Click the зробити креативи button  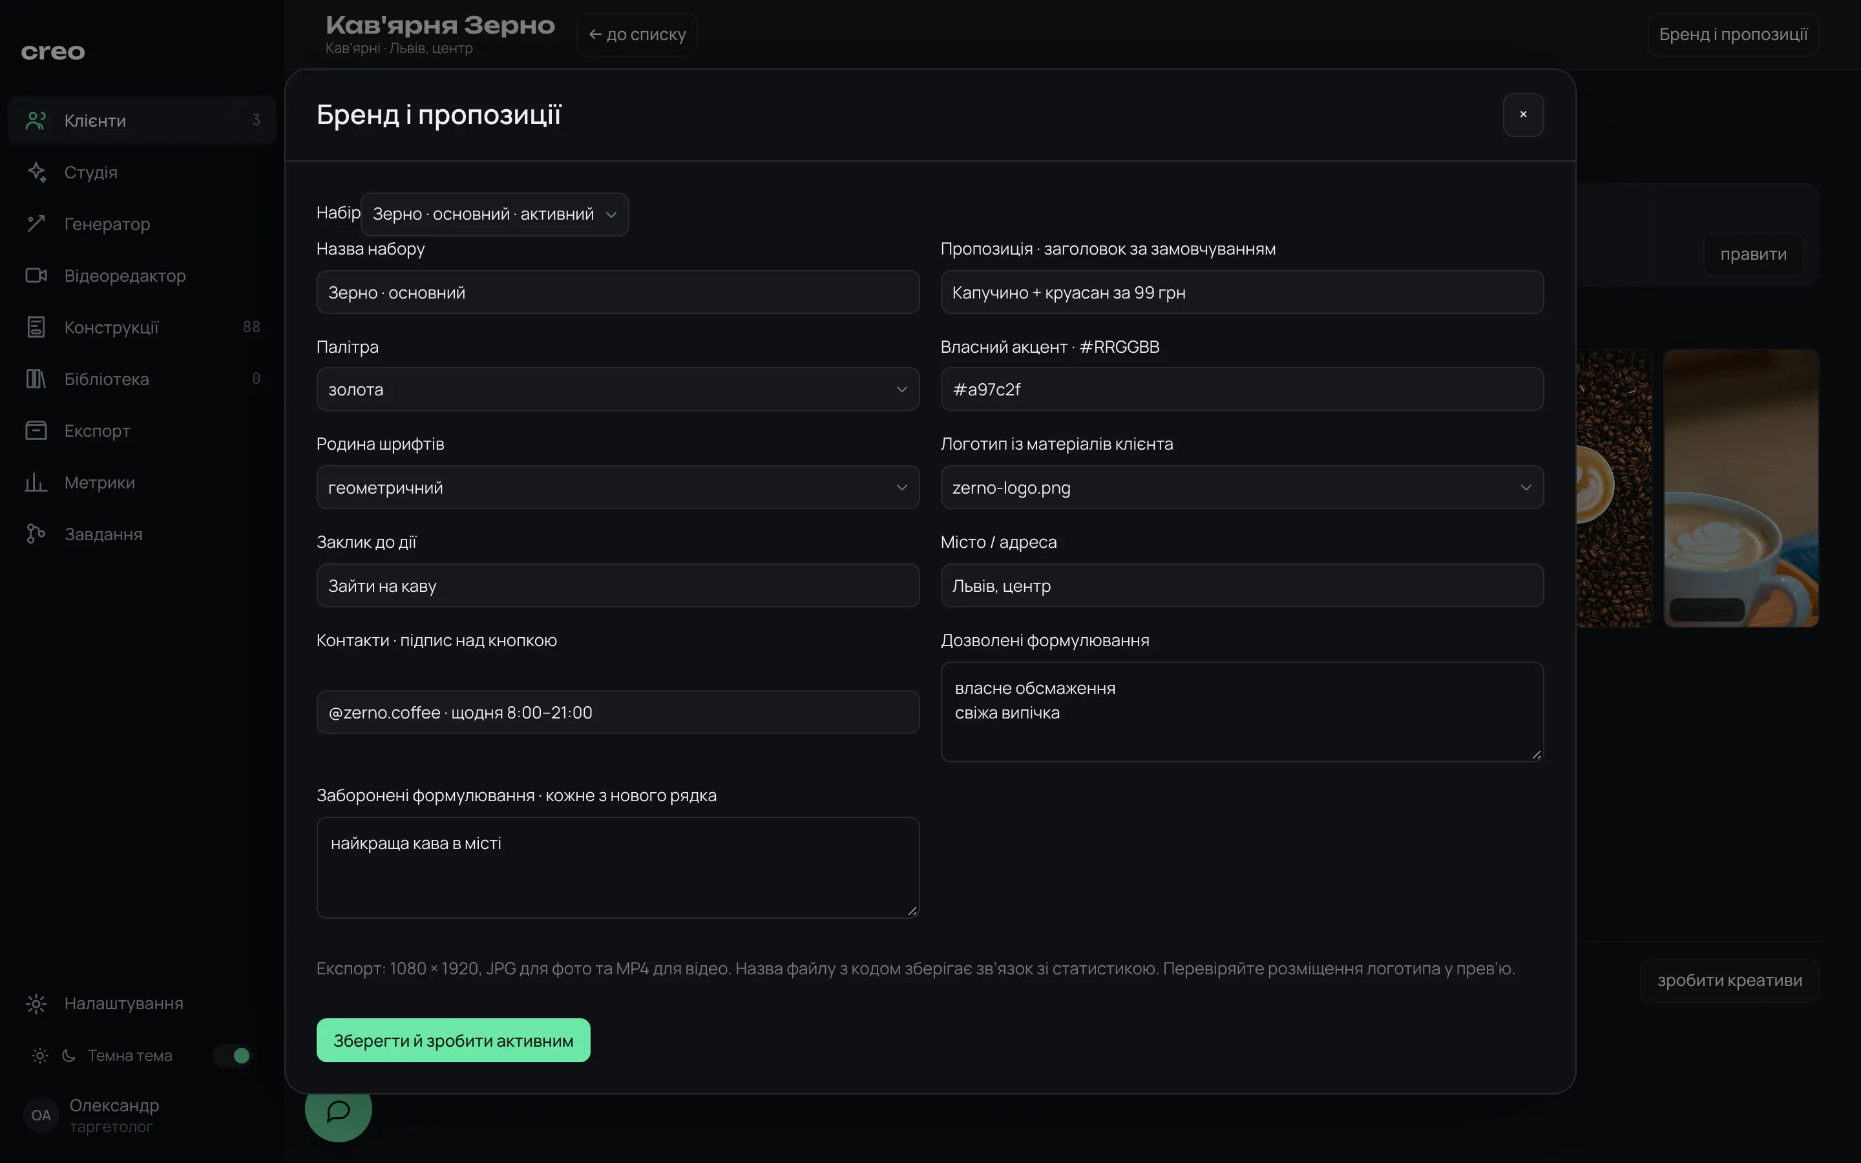point(1729,980)
